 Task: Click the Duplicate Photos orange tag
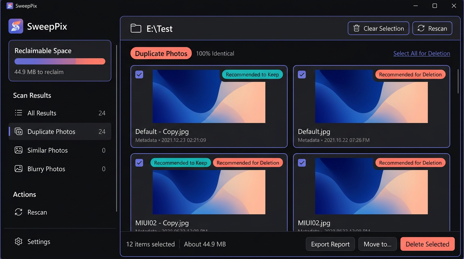161,53
